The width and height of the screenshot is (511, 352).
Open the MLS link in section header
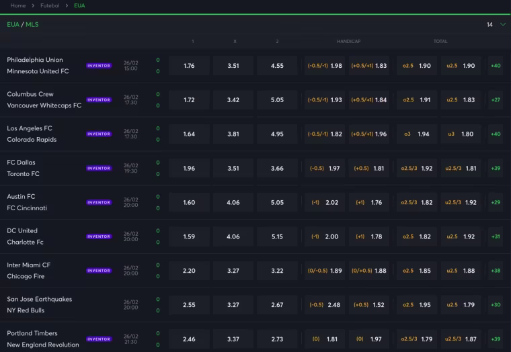tap(32, 24)
